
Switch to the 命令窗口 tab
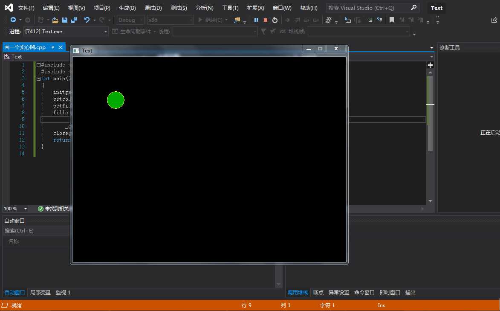coord(364,293)
